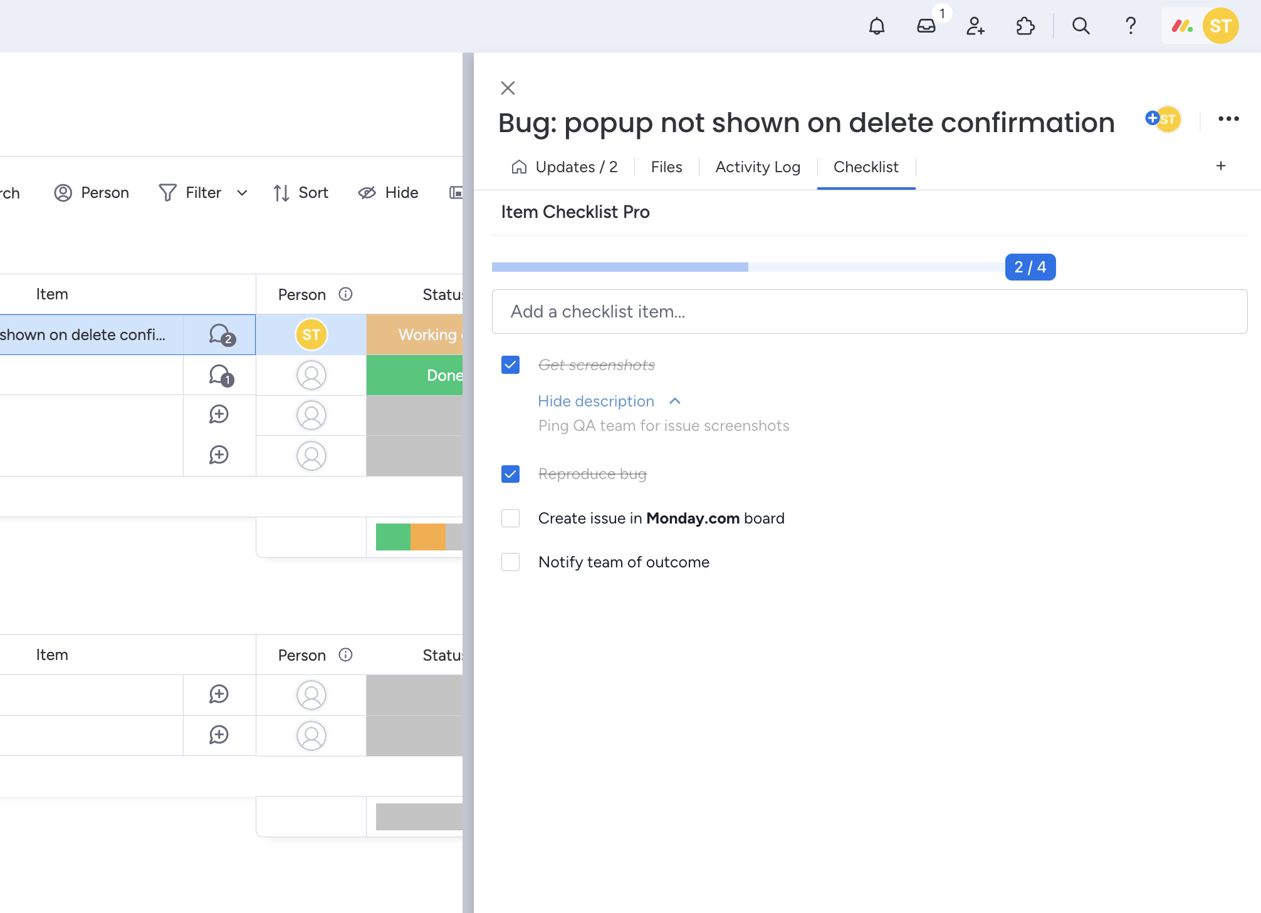Screen dimensions: 1261x913
Task: Uncheck the Get screenshots checkbox
Action: (x=511, y=365)
